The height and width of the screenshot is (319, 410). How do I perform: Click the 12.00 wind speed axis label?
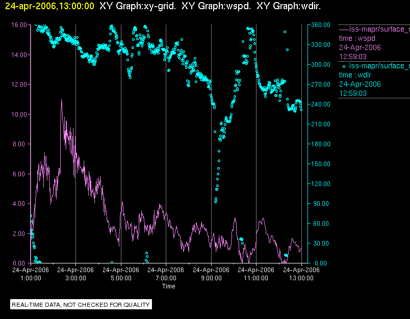tap(19, 85)
